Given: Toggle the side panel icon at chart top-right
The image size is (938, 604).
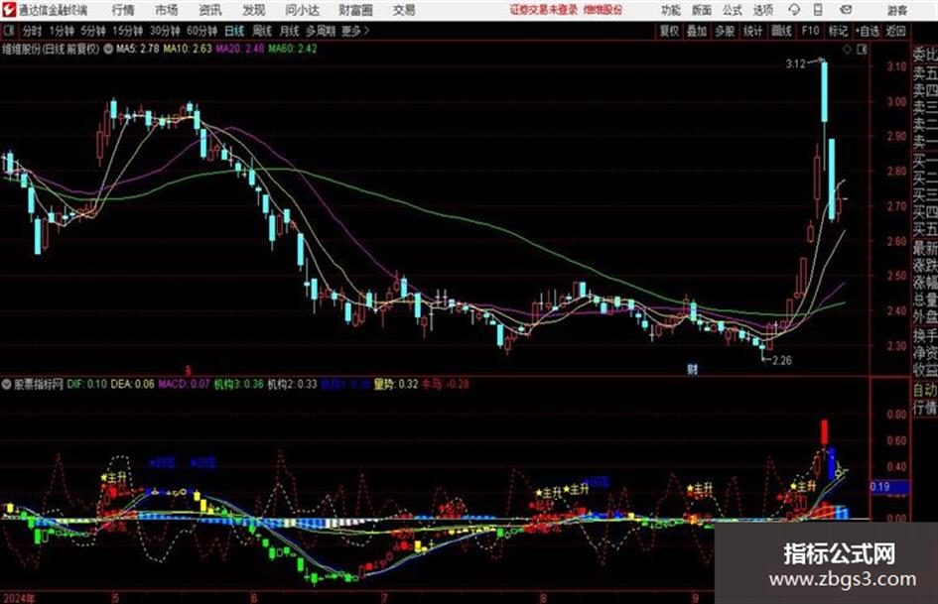Looking at the screenshot, I should tap(862, 50).
